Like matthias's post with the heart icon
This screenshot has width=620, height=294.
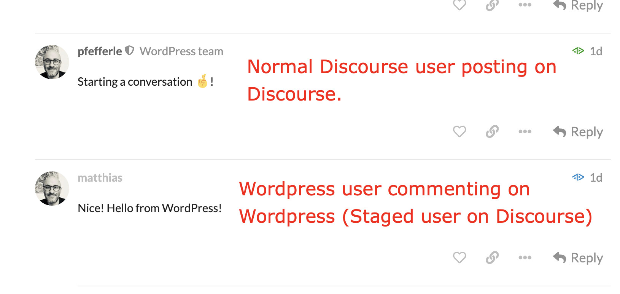click(x=459, y=258)
